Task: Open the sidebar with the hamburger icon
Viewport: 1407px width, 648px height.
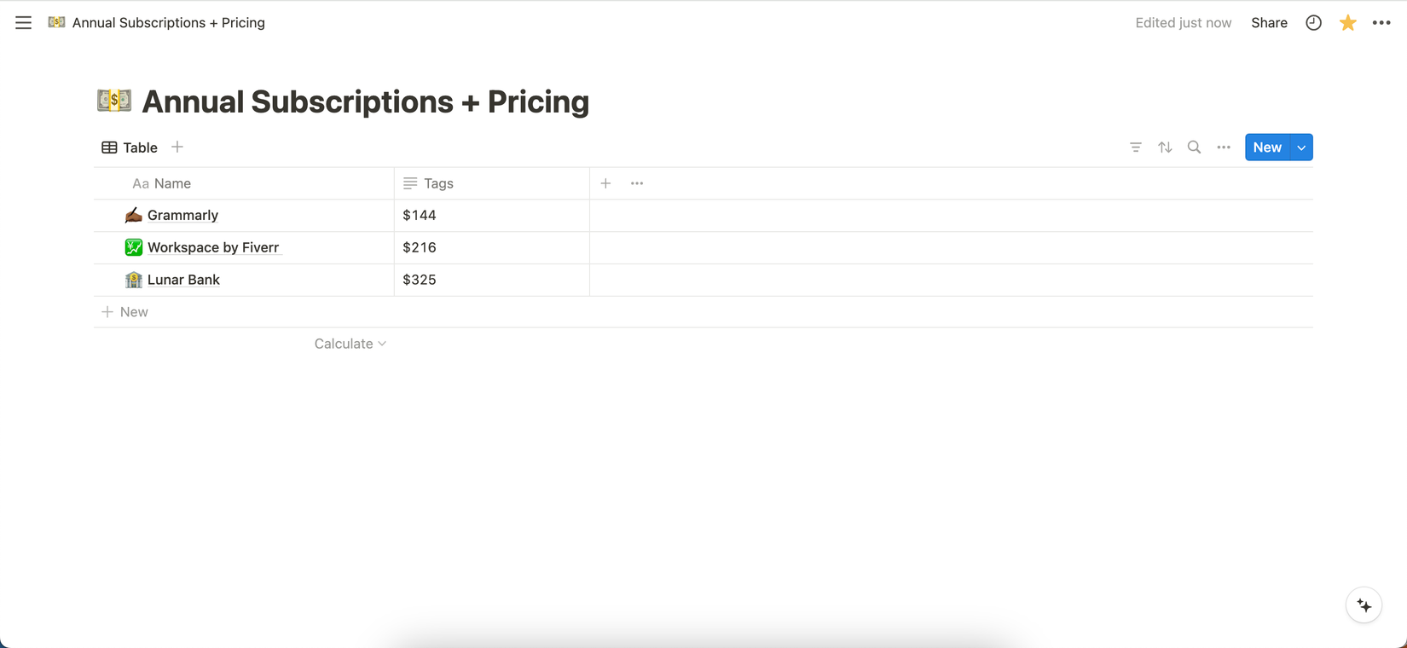Action: [x=23, y=22]
